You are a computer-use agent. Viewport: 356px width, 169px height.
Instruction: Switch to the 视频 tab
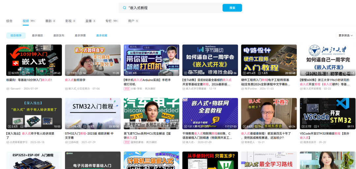(x=29, y=21)
